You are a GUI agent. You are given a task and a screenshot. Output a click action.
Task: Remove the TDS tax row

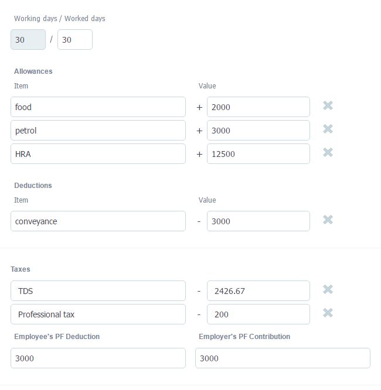pos(328,289)
